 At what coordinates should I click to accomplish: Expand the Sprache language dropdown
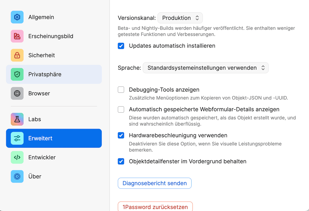pos(206,68)
